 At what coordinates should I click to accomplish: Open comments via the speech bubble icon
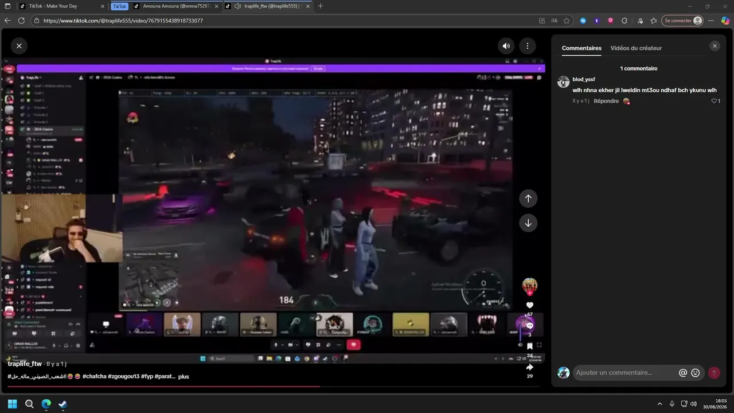tap(530, 325)
